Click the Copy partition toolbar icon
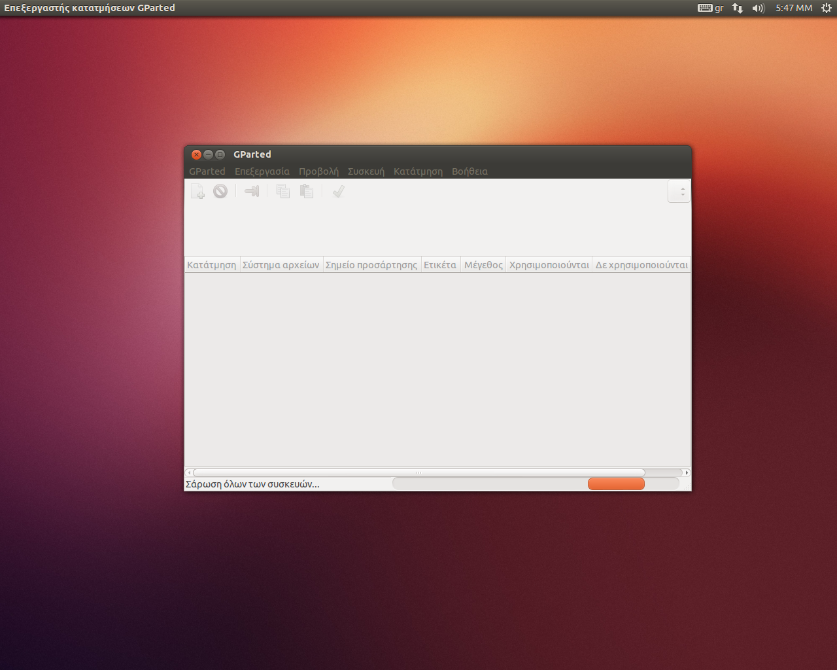Image resolution: width=837 pixels, height=670 pixels. [x=283, y=191]
